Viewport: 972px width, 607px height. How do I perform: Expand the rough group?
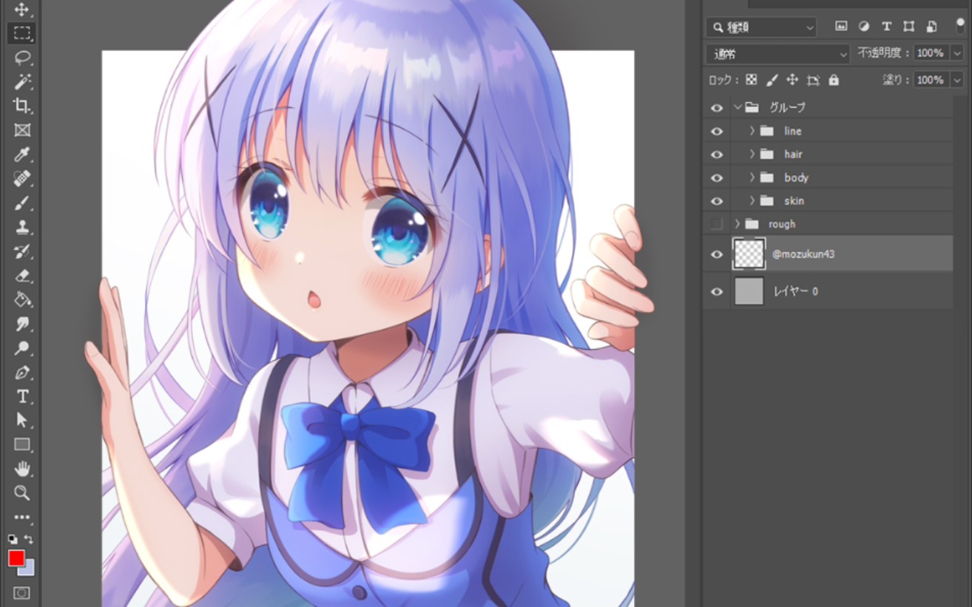(738, 224)
